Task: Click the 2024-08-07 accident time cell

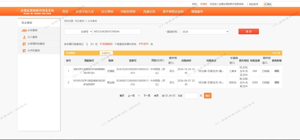Action: click(x=186, y=82)
